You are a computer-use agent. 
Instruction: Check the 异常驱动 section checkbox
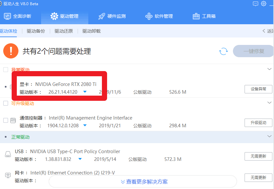tap(6, 69)
